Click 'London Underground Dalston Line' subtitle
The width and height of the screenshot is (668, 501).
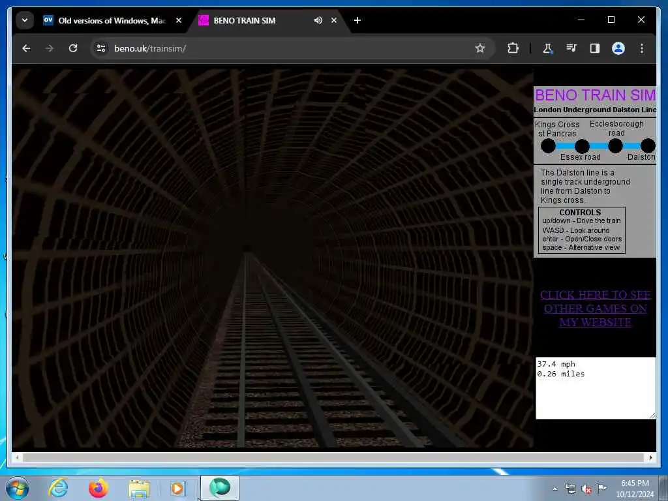[x=595, y=110]
